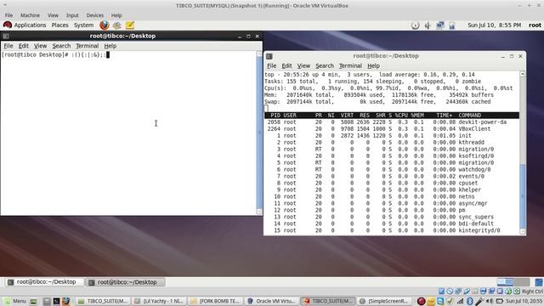
Task: Click the host tray speaker volume icon
Action: click(490, 301)
